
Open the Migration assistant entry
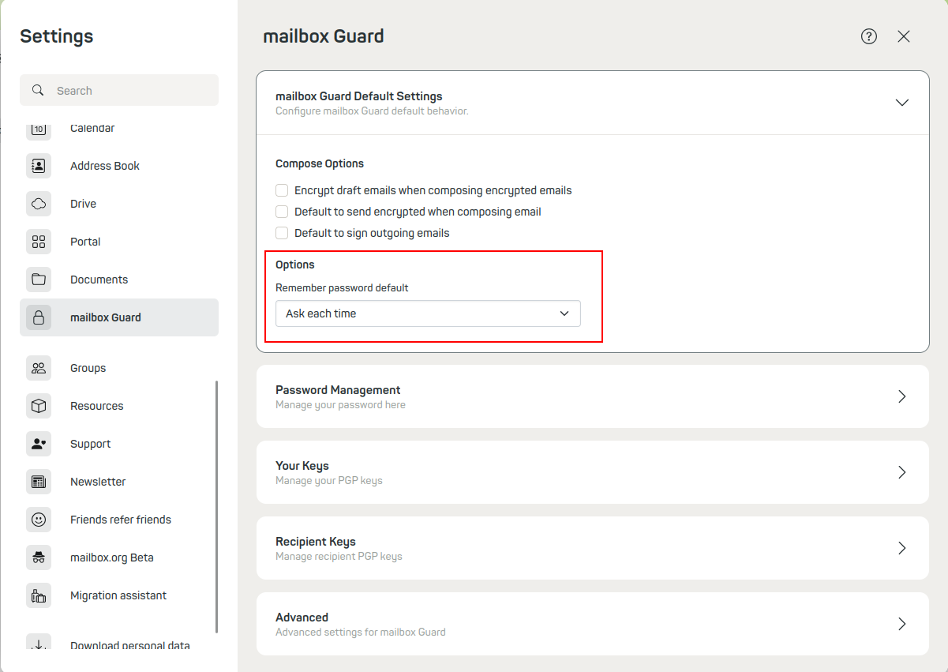(118, 595)
